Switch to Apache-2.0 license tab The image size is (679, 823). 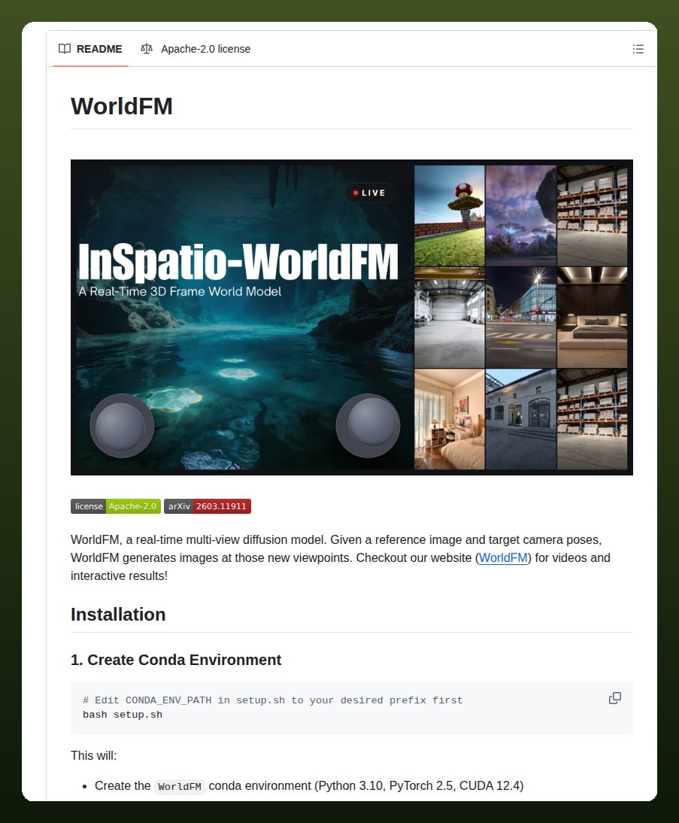tap(196, 49)
